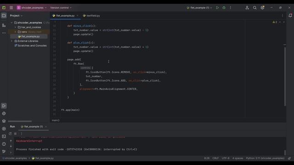Close the flet_example (1) run tab
294x165 pixels.
(x=46, y=126)
